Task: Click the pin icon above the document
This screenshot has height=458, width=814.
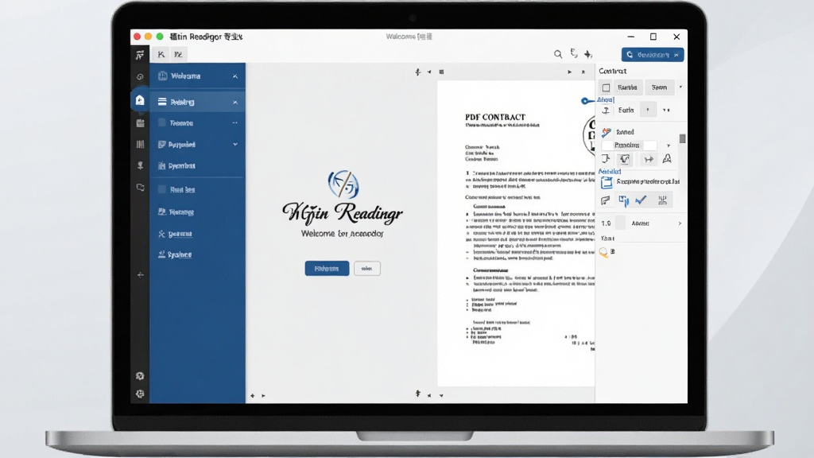Action: pos(418,72)
